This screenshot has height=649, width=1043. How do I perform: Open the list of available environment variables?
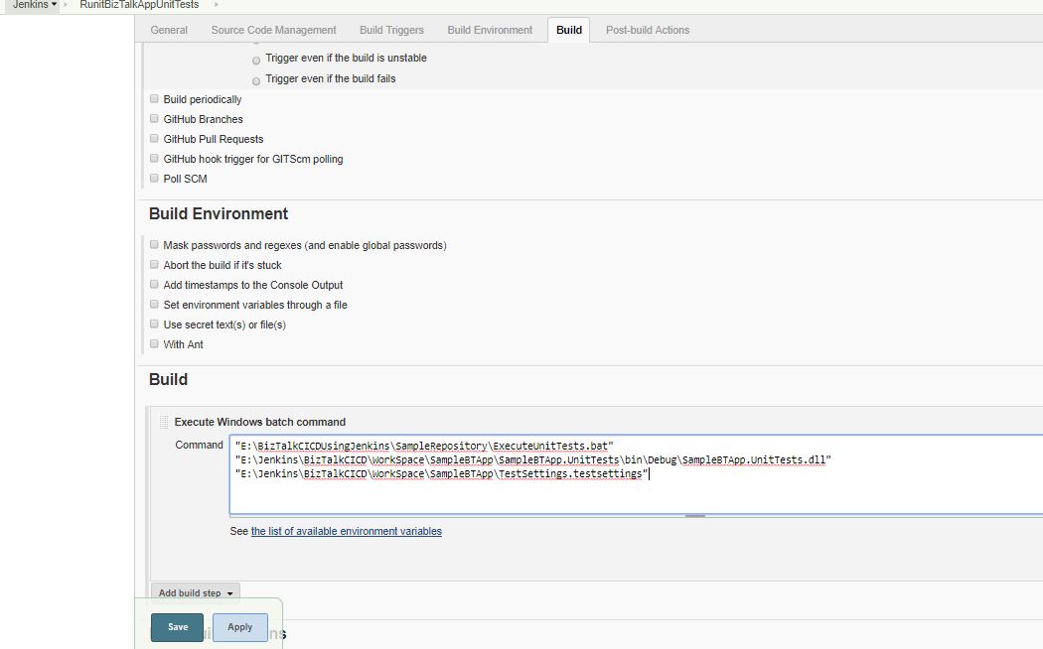[x=346, y=532]
